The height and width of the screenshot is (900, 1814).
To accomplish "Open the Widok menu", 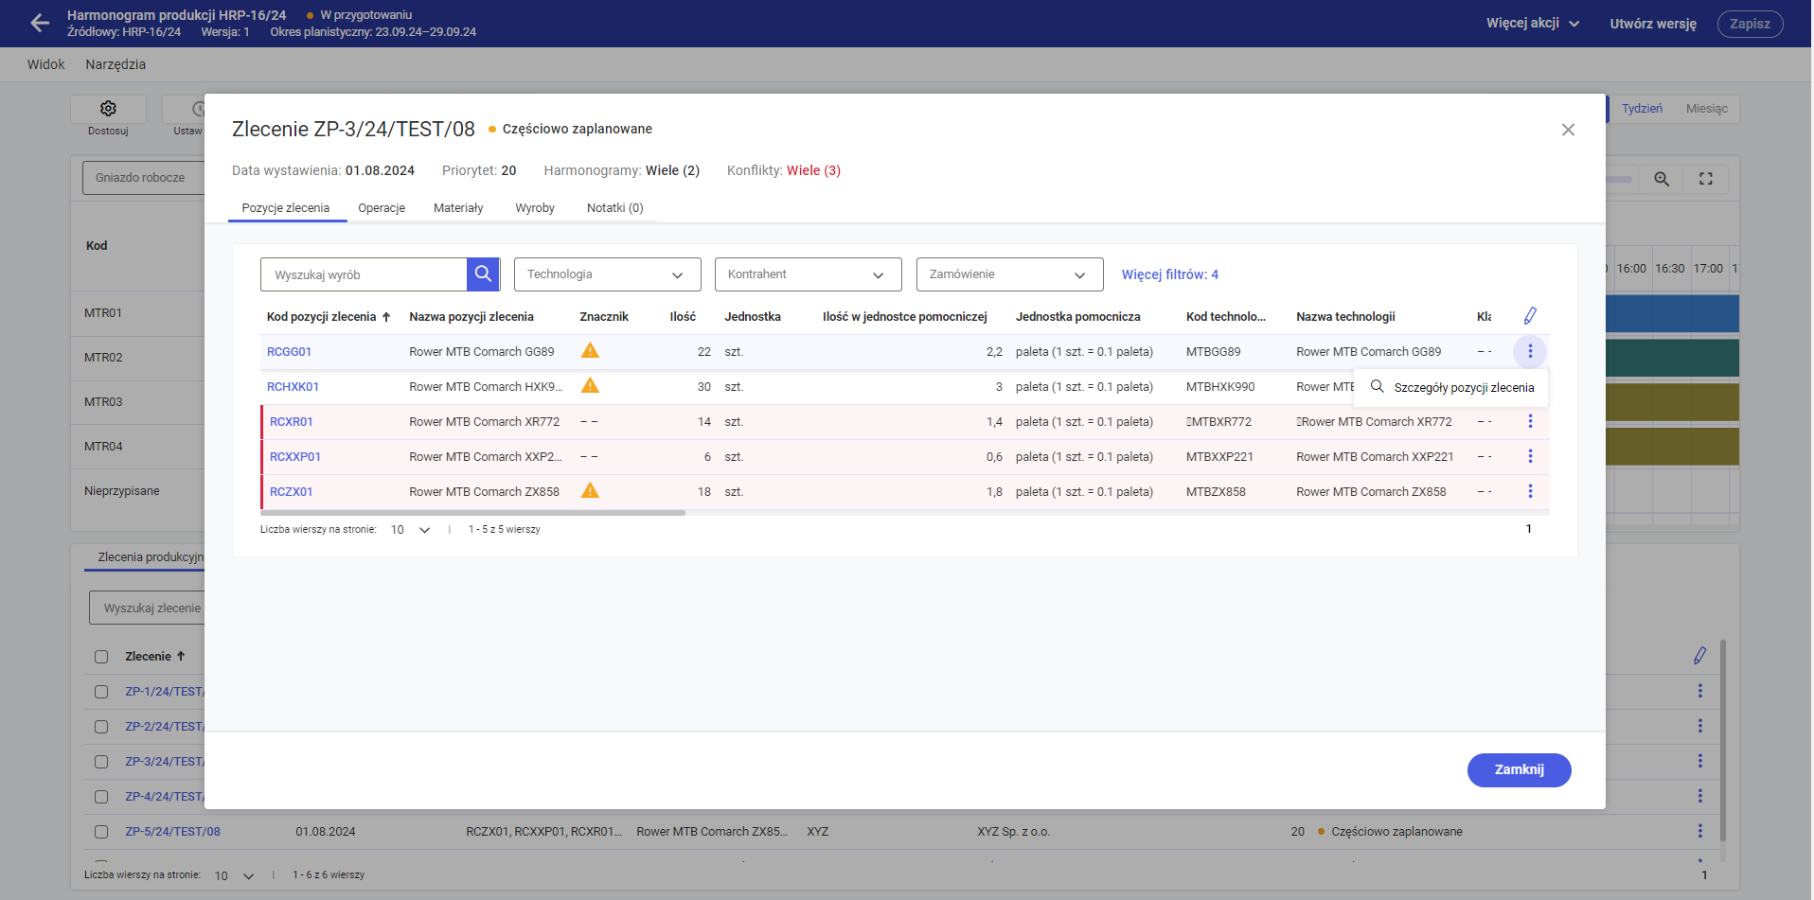I will [x=46, y=64].
